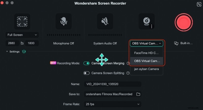The height and width of the screenshot is (110, 203).
Task: Open the Frame Rate 25 fps dropdown
Action: pos(112,104)
